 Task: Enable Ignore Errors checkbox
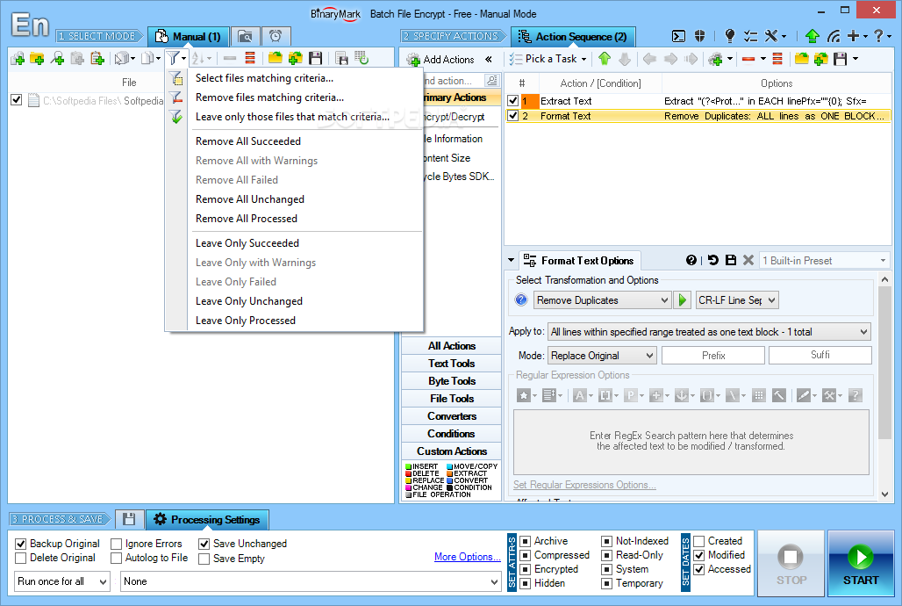click(x=116, y=544)
